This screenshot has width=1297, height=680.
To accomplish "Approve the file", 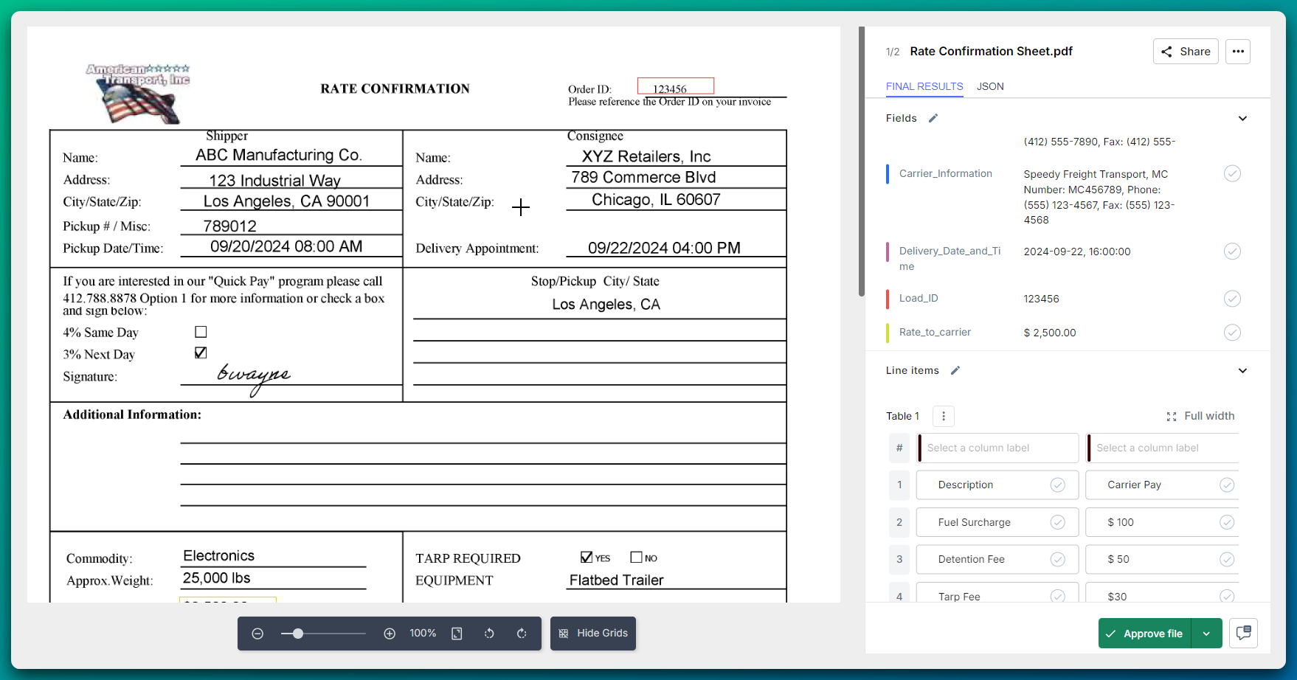I will pos(1144,633).
